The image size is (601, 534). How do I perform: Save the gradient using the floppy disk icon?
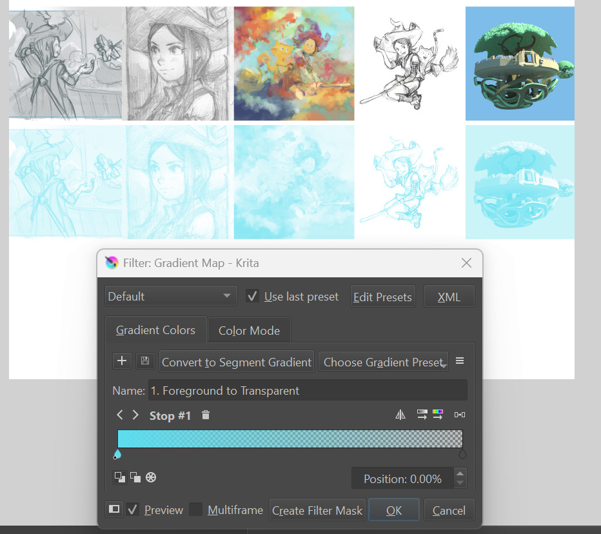145,361
